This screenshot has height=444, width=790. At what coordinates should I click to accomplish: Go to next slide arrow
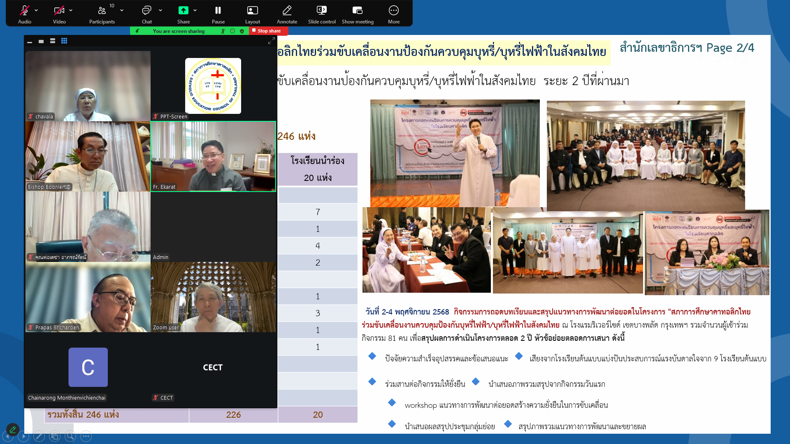(23, 436)
